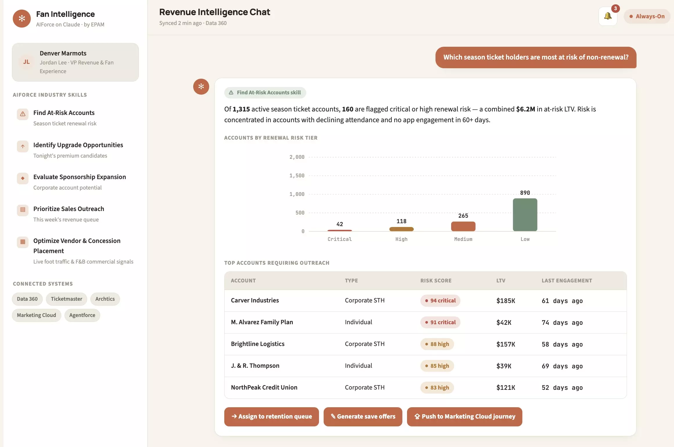The image size is (674, 447).
Task: Click the Archtics system chip
Action: click(x=105, y=299)
